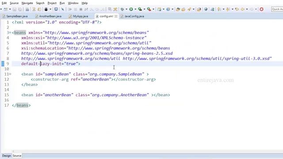Click the Back navigation arrow icon
The width and height of the screenshot is (283, 159).
pyautogui.click(x=243, y=9)
